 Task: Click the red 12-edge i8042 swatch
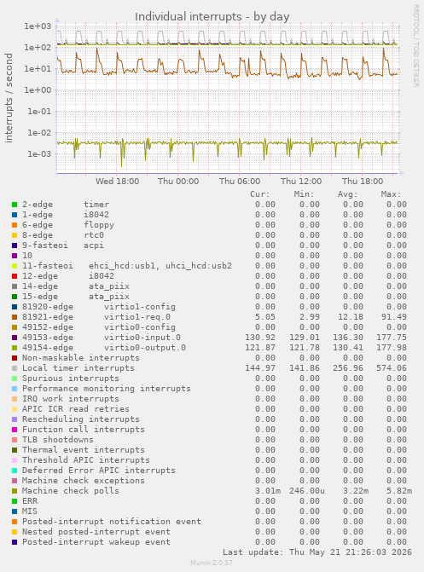[x=15, y=276]
